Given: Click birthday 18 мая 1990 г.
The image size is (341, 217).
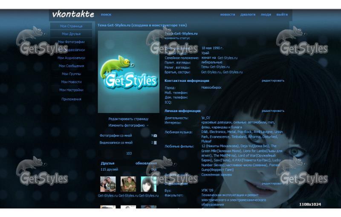Looking at the screenshot, I should 212,48.
